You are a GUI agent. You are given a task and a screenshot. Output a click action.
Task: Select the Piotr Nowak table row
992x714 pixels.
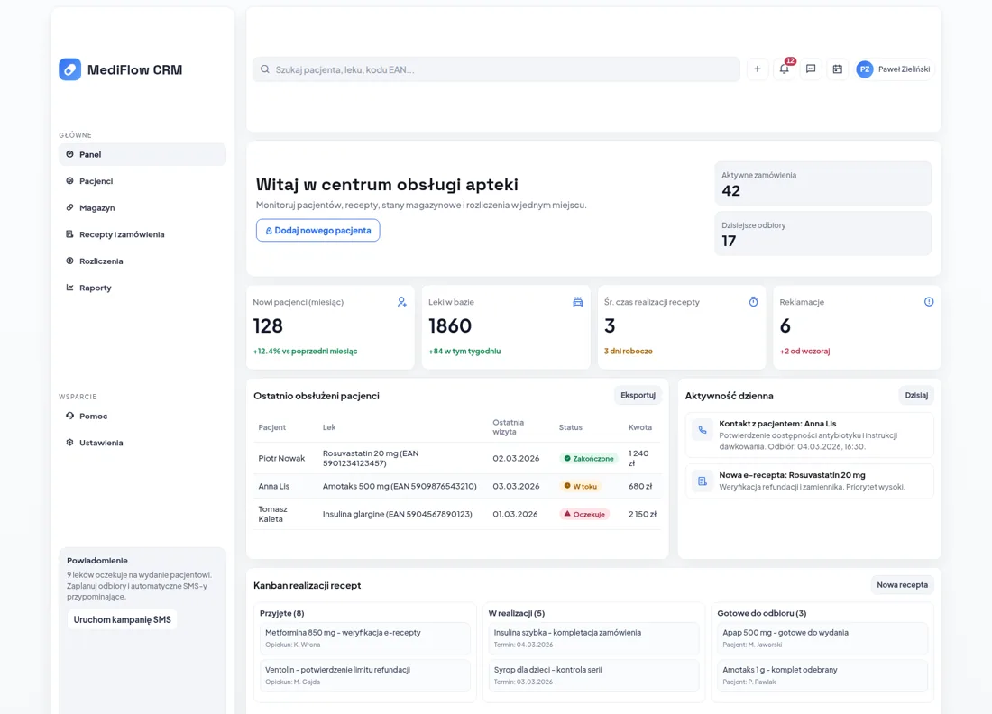457,458
